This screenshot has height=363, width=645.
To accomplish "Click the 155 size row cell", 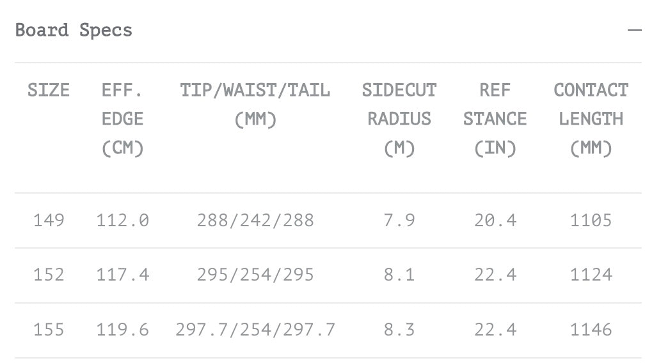I will [x=49, y=330].
